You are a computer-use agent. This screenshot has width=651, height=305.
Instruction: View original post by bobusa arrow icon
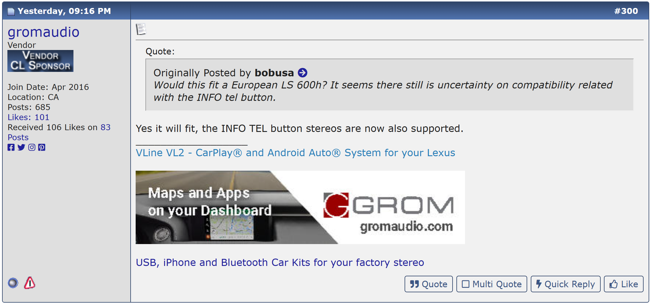click(x=302, y=73)
